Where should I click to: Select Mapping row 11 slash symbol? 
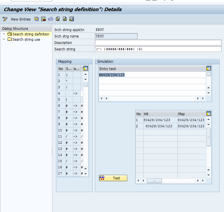pos(69,136)
